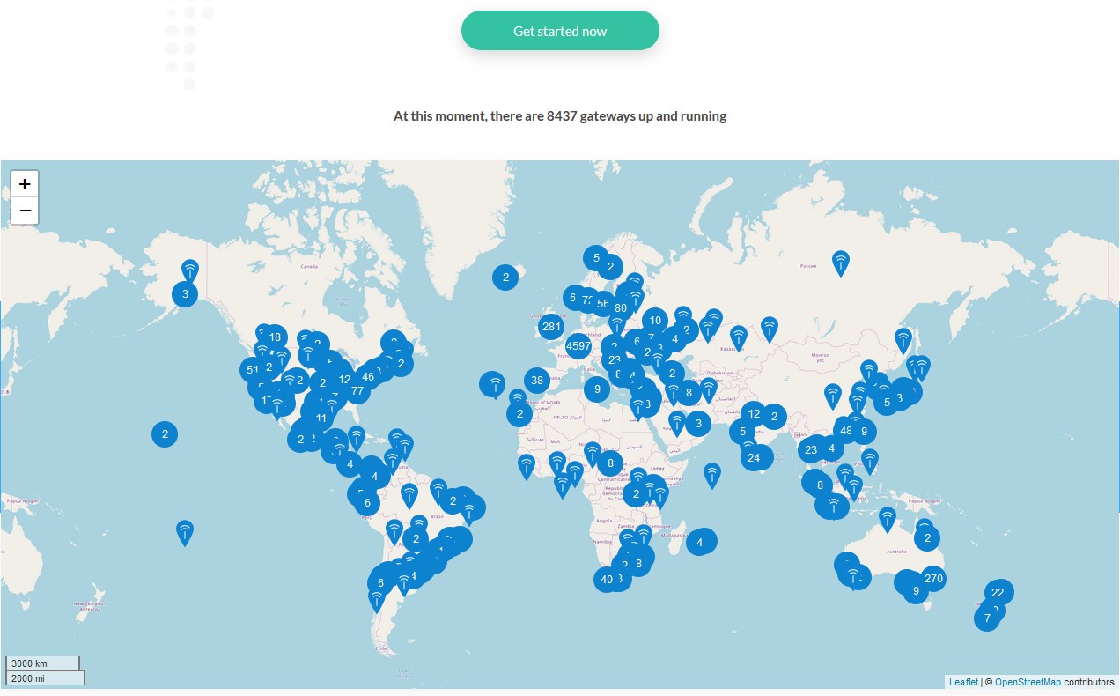Click the 8437 gateways status text
The image size is (1120, 696).
560,115
